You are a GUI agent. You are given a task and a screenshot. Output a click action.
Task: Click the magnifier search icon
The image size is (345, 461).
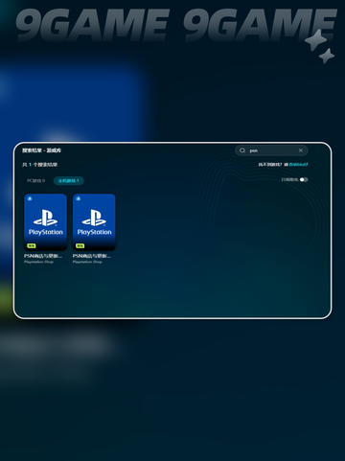click(x=242, y=150)
